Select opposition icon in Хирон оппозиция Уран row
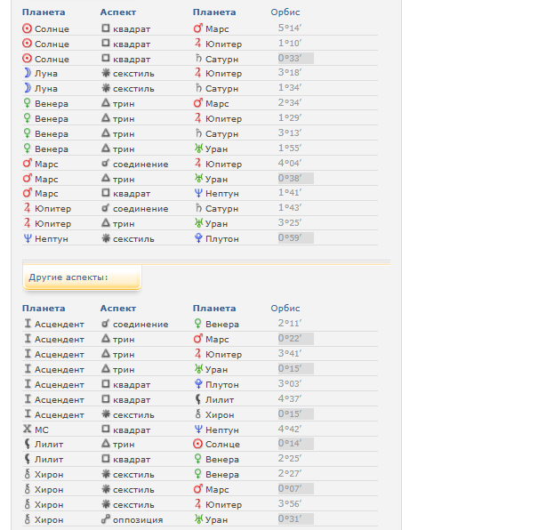 106,519
